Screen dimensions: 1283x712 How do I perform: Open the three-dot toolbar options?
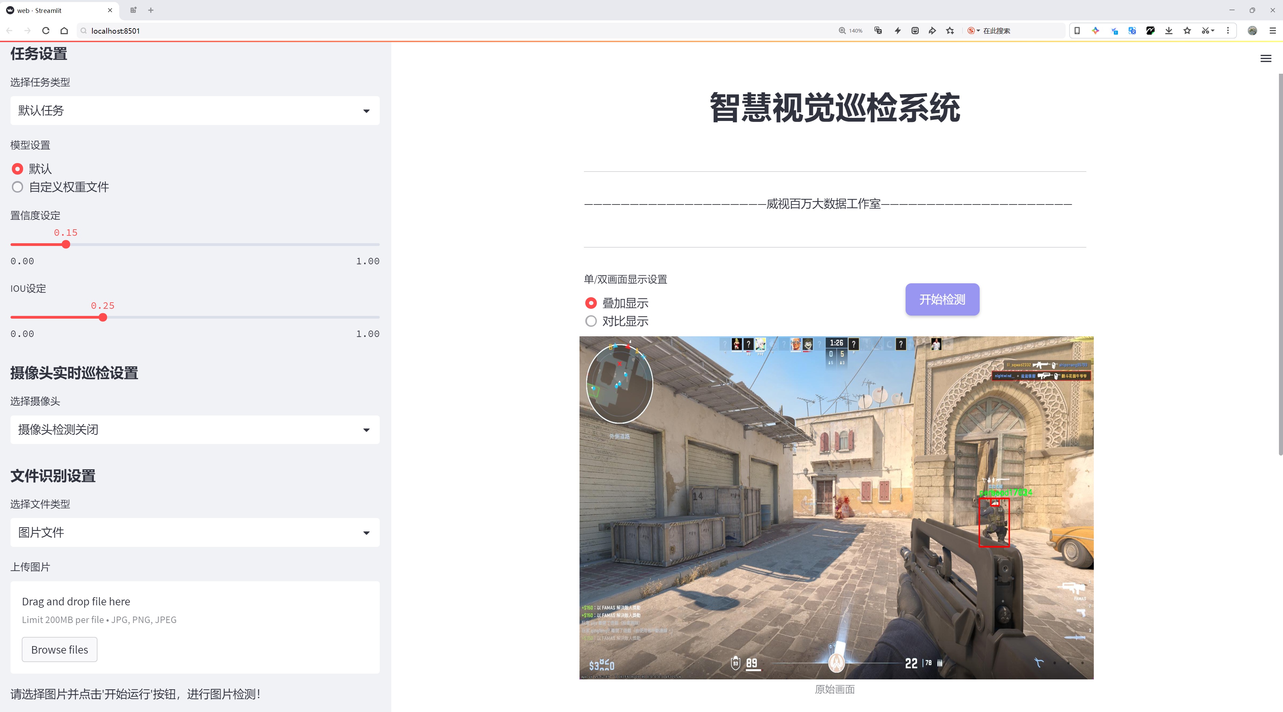pyautogui.click(x=1228, y=31)
